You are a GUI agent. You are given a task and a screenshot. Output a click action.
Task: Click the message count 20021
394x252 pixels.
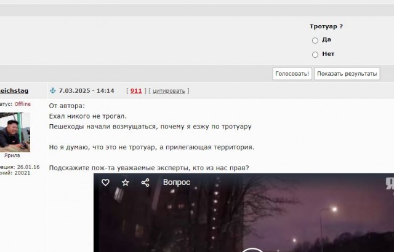(x=22, y=173)
